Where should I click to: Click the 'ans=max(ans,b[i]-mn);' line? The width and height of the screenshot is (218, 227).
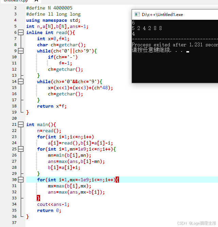(76, 161)
